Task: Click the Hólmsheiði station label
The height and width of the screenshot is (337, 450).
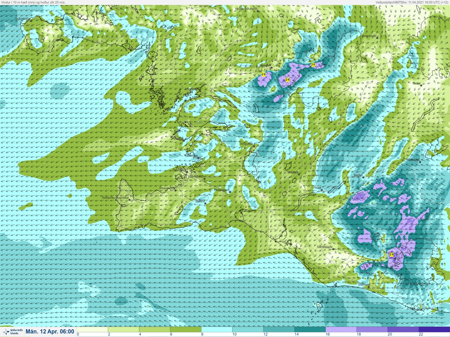Action: (x=196, y=176)
